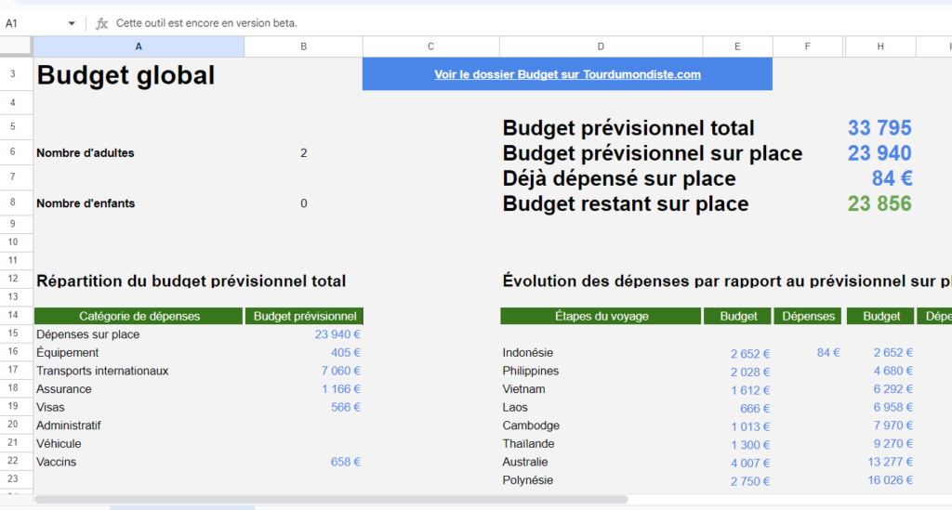
Task: Select the row 3 header
Action: click(13, 73)
